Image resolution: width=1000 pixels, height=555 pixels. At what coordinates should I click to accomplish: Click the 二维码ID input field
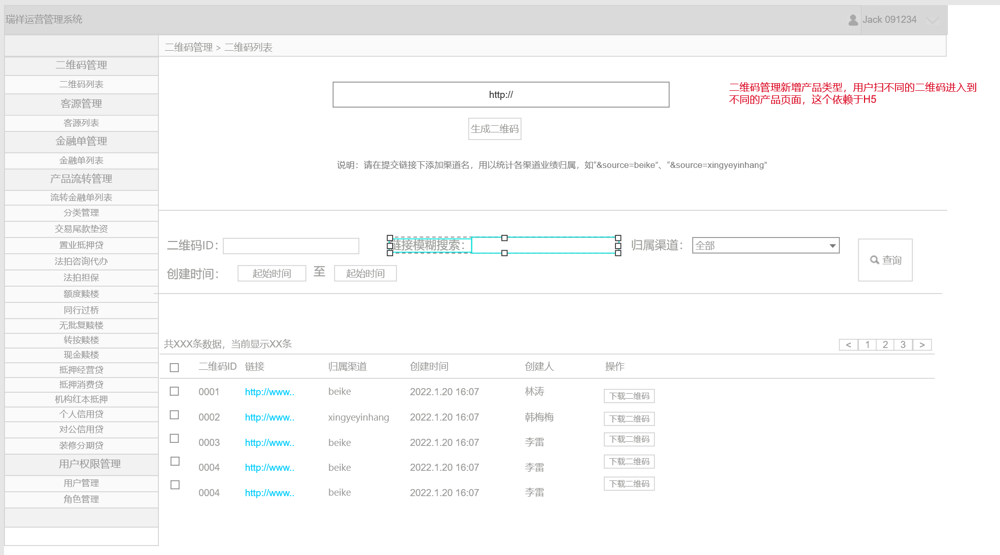click(291, 246)
